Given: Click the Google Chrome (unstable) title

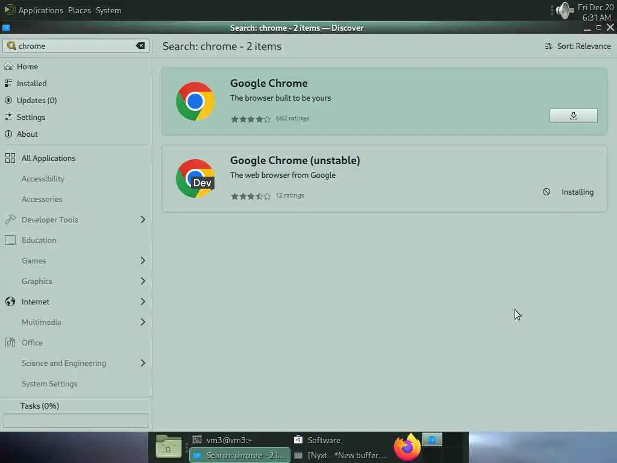Looking at the screenshot, I should pyautogui.click(x=295, y=160).
